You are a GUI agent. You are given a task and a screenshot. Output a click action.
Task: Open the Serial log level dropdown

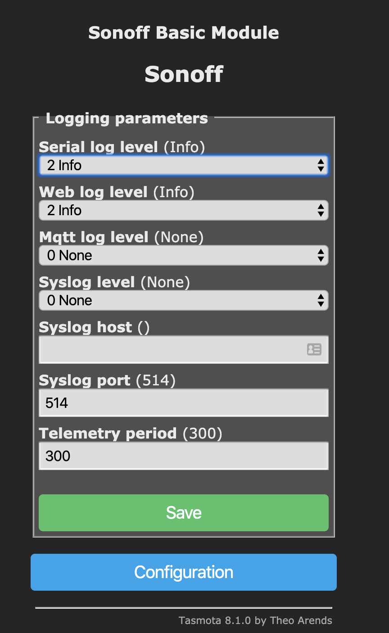[183, 165]
